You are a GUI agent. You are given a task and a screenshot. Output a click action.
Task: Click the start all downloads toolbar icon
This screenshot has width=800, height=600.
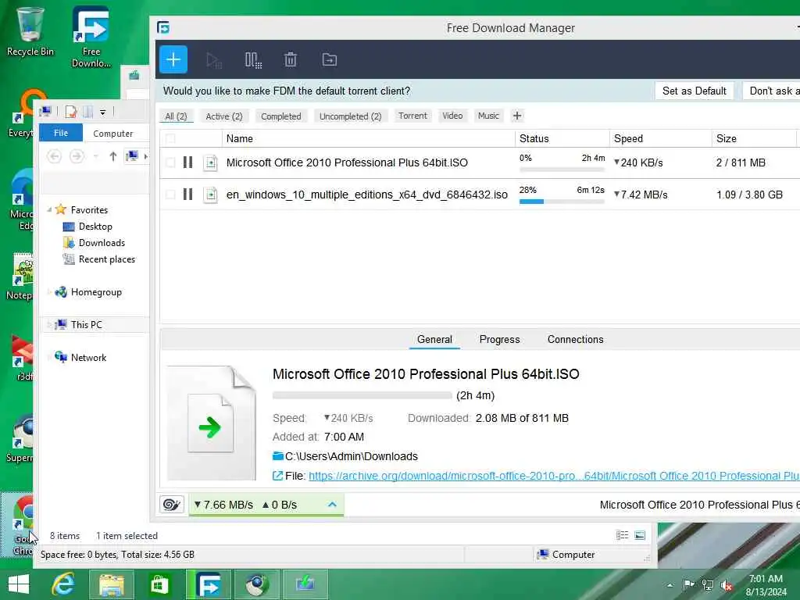(213, 60)
